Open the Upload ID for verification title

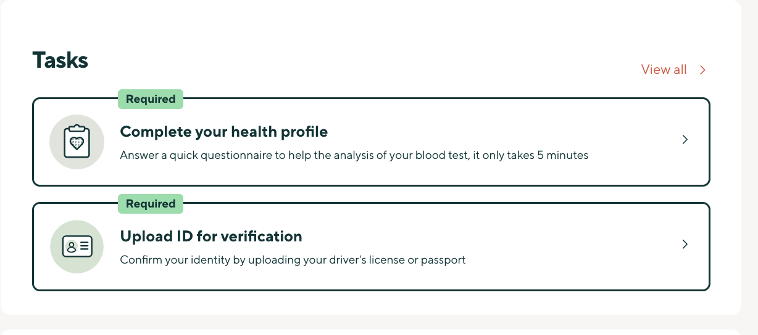tap(211, 236)
